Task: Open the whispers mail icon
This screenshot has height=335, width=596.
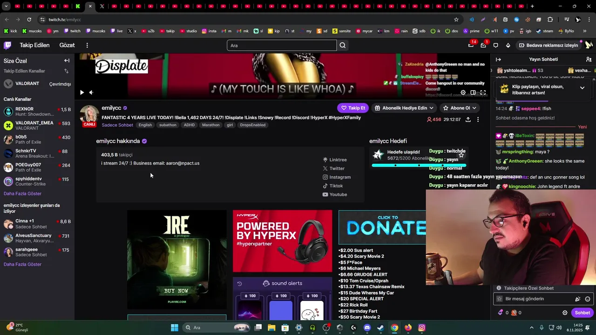Action: pos(483,45)
